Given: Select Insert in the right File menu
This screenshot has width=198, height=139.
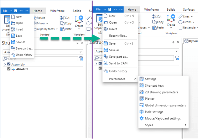Looking at the screenshot, I should pyautogui.click(x=120, y=29).
